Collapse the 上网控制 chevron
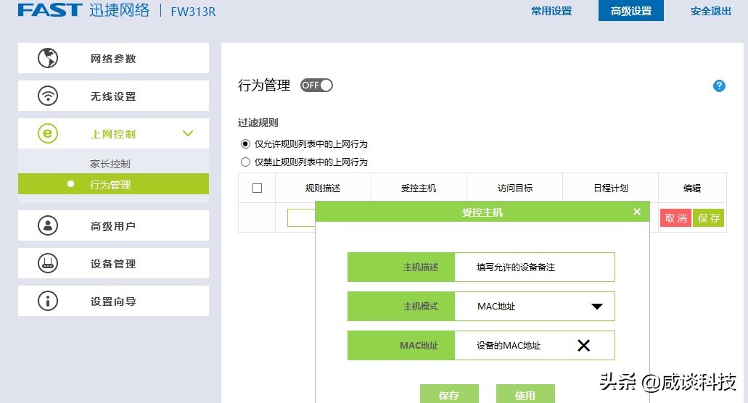Image resolution: width=748 pixels, height=403 pixels. coord(188,133)
